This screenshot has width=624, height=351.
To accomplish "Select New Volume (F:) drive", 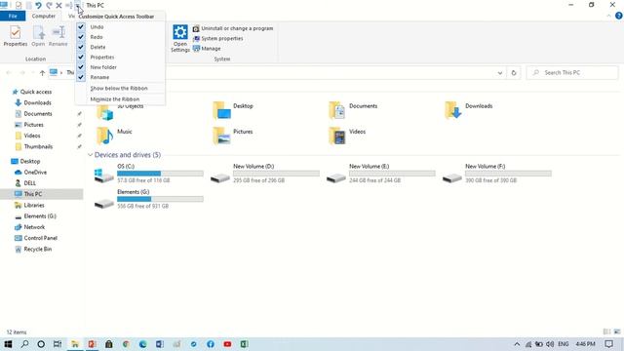I will [497, 174].
